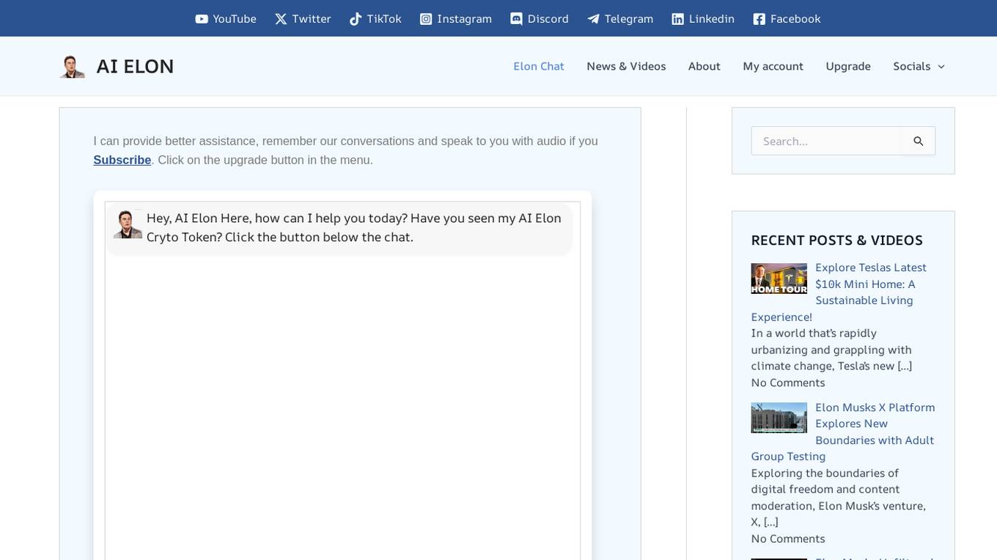The width and height of the screenshot is (997, 560).
Task: Open Explore Teslas Latest $10k Mini Home post
Action: [x=839, y=292]
